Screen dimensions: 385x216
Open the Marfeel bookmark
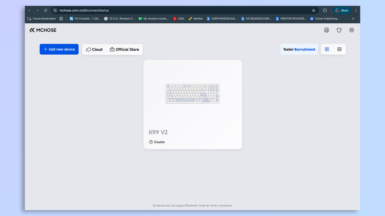click(x=196, y=19)
